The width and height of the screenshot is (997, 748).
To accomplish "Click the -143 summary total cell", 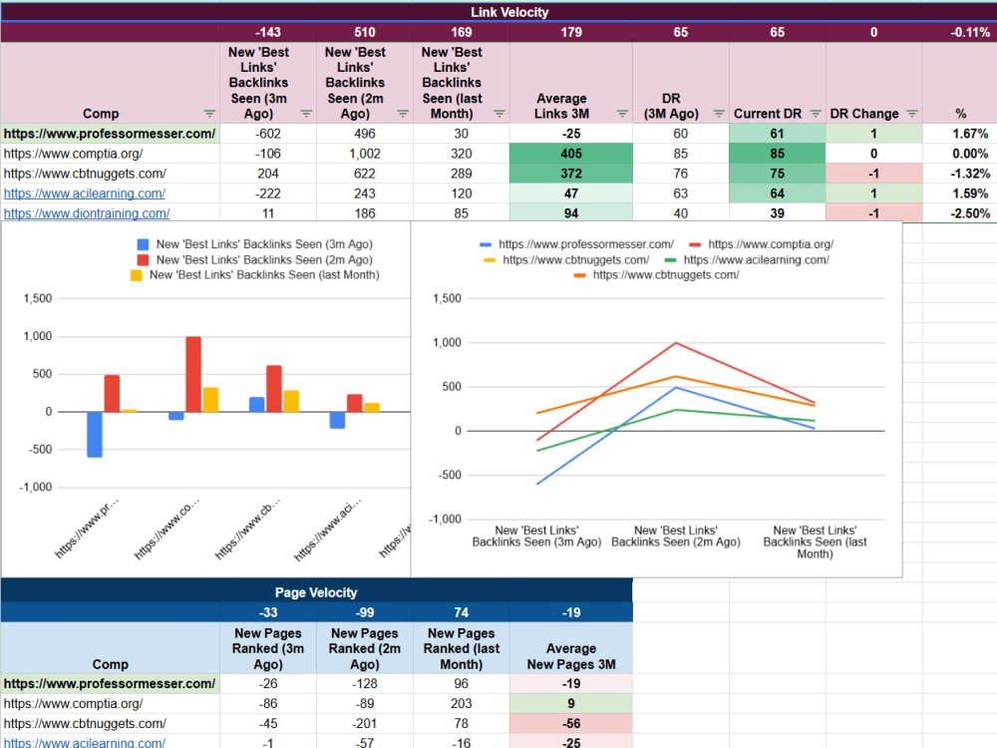I will 268,32.
